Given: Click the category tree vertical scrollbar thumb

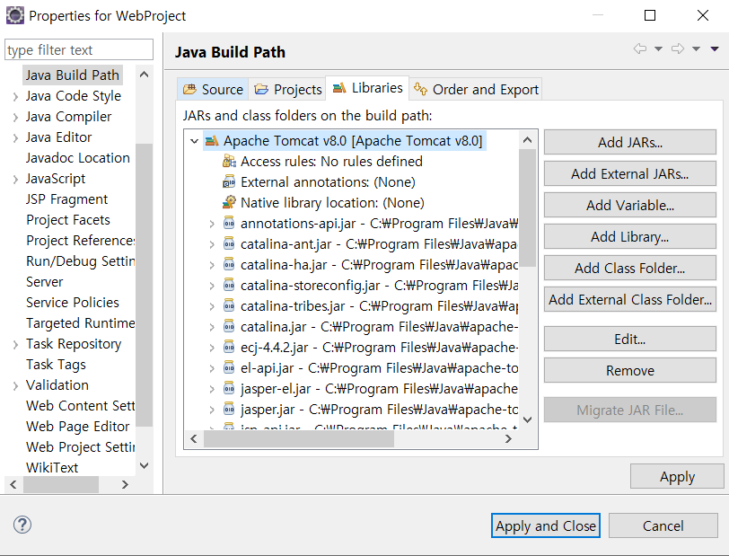Looking at the screenshot, I should (x=145, y=285).
